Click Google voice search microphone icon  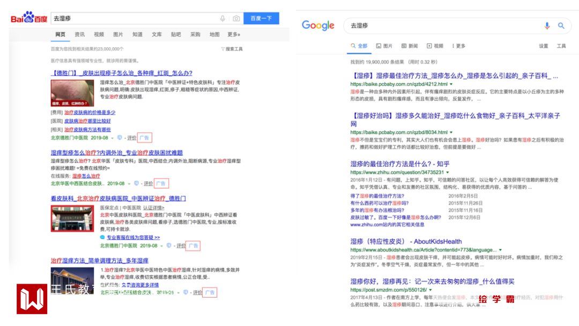[547, 26]
